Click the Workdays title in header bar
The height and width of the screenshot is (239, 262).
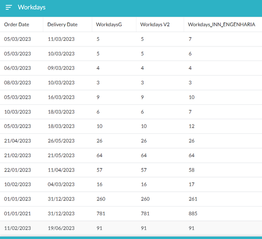click(x=31, y=7)
